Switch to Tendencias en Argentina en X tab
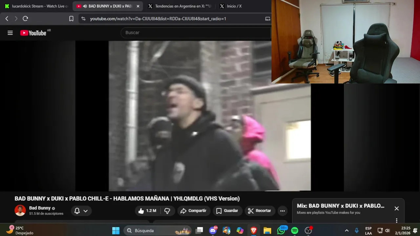The image size is (420, 236). pos(179,6)
